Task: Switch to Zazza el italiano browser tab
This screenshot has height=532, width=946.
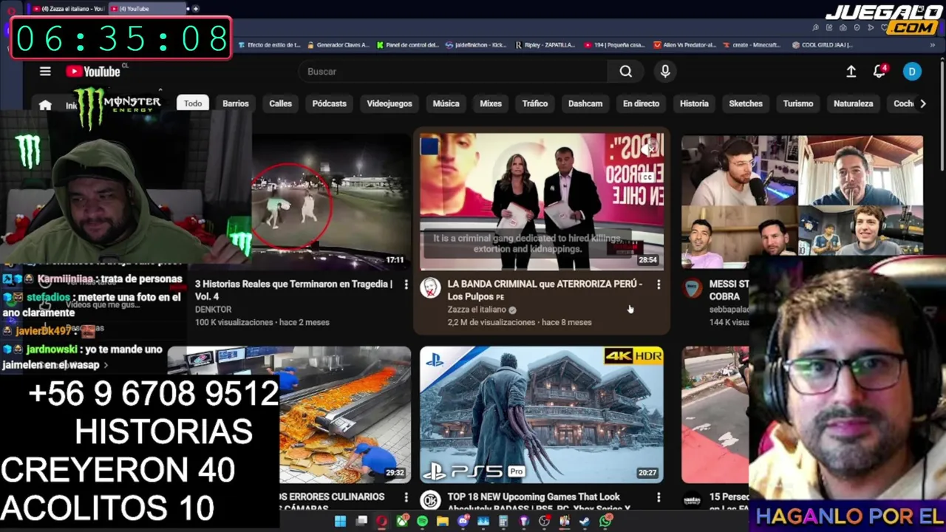Action: pyautogui.click(x=68, y=9)
